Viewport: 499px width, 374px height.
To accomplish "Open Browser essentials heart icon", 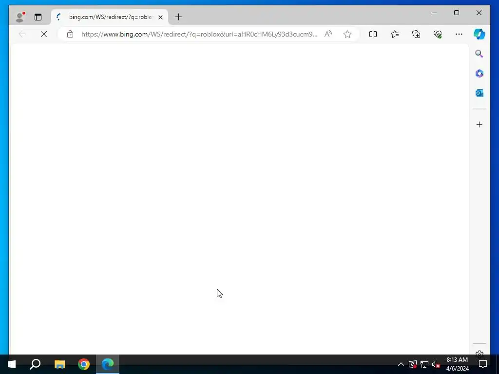I will point(438,34).
